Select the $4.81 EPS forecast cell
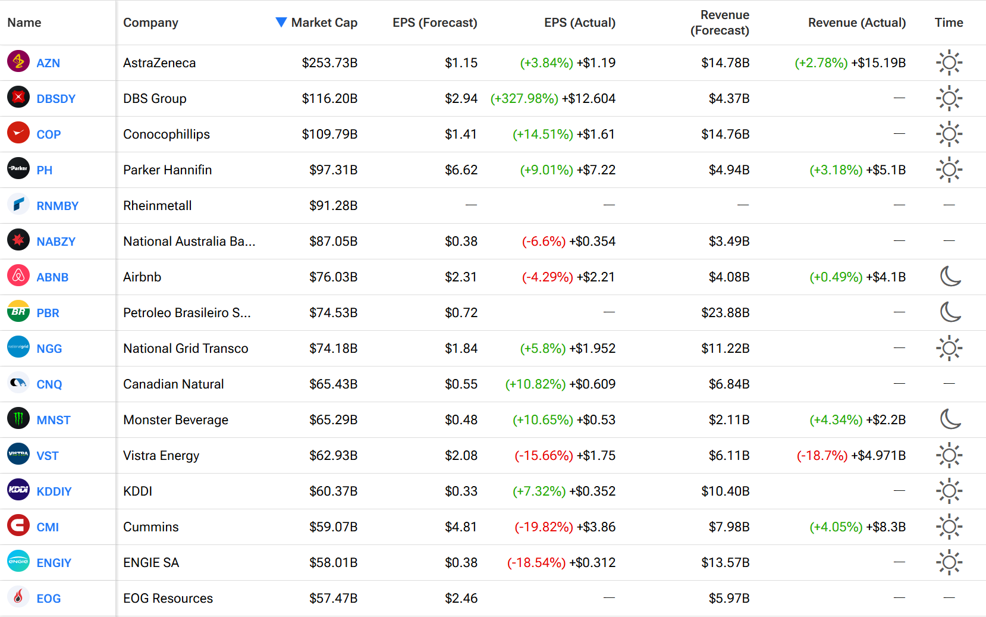The height and width of the screenshot is (617, 986). [x=461, y=527]
